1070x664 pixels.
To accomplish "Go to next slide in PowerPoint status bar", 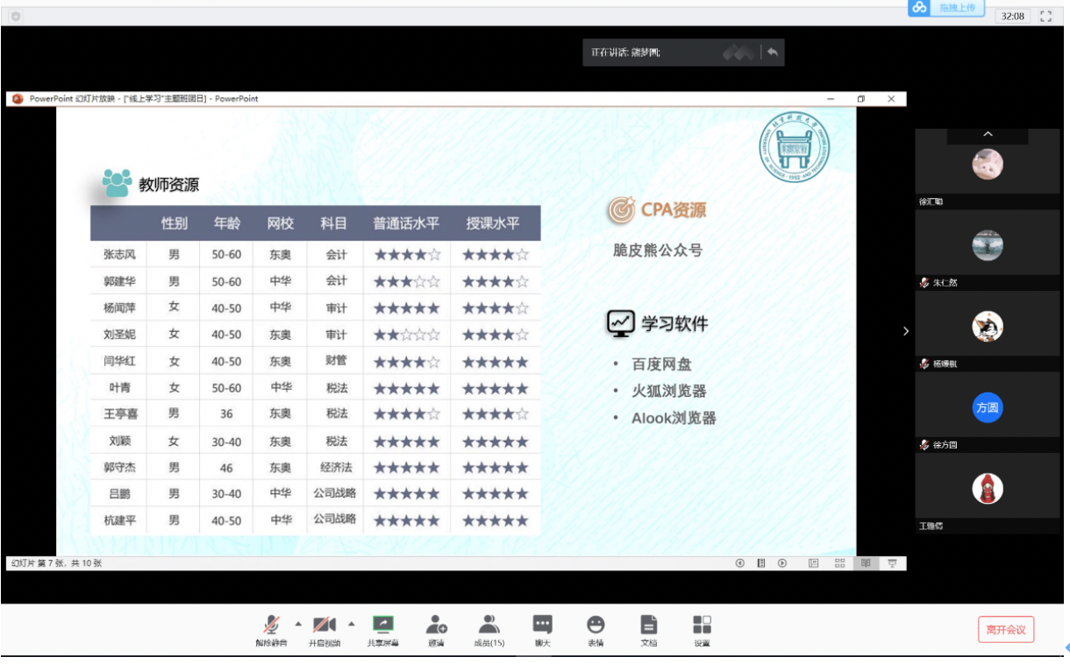I will coord(782,563).
